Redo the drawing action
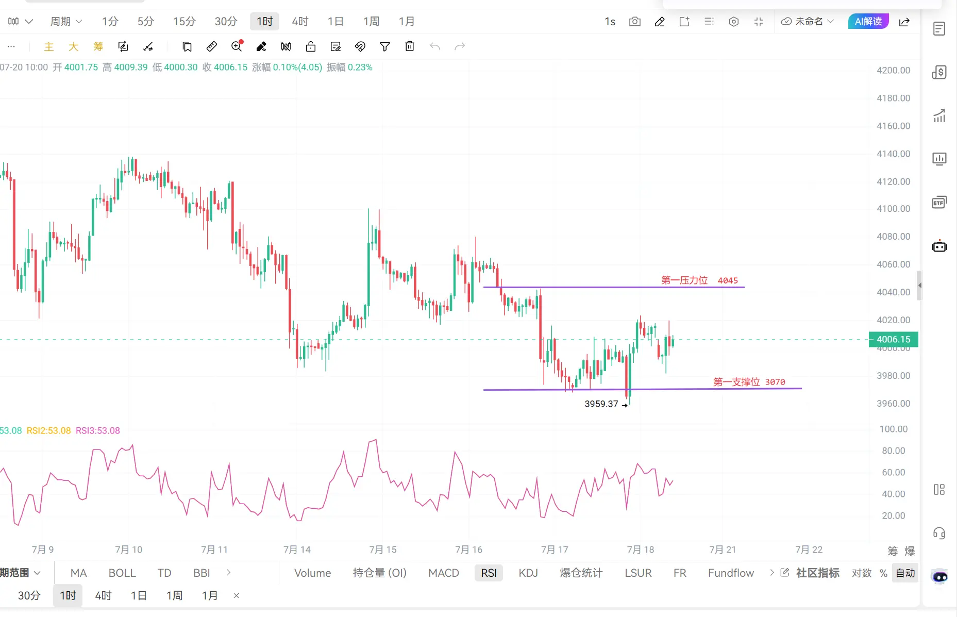957x617 pixels. coord(460,47)
